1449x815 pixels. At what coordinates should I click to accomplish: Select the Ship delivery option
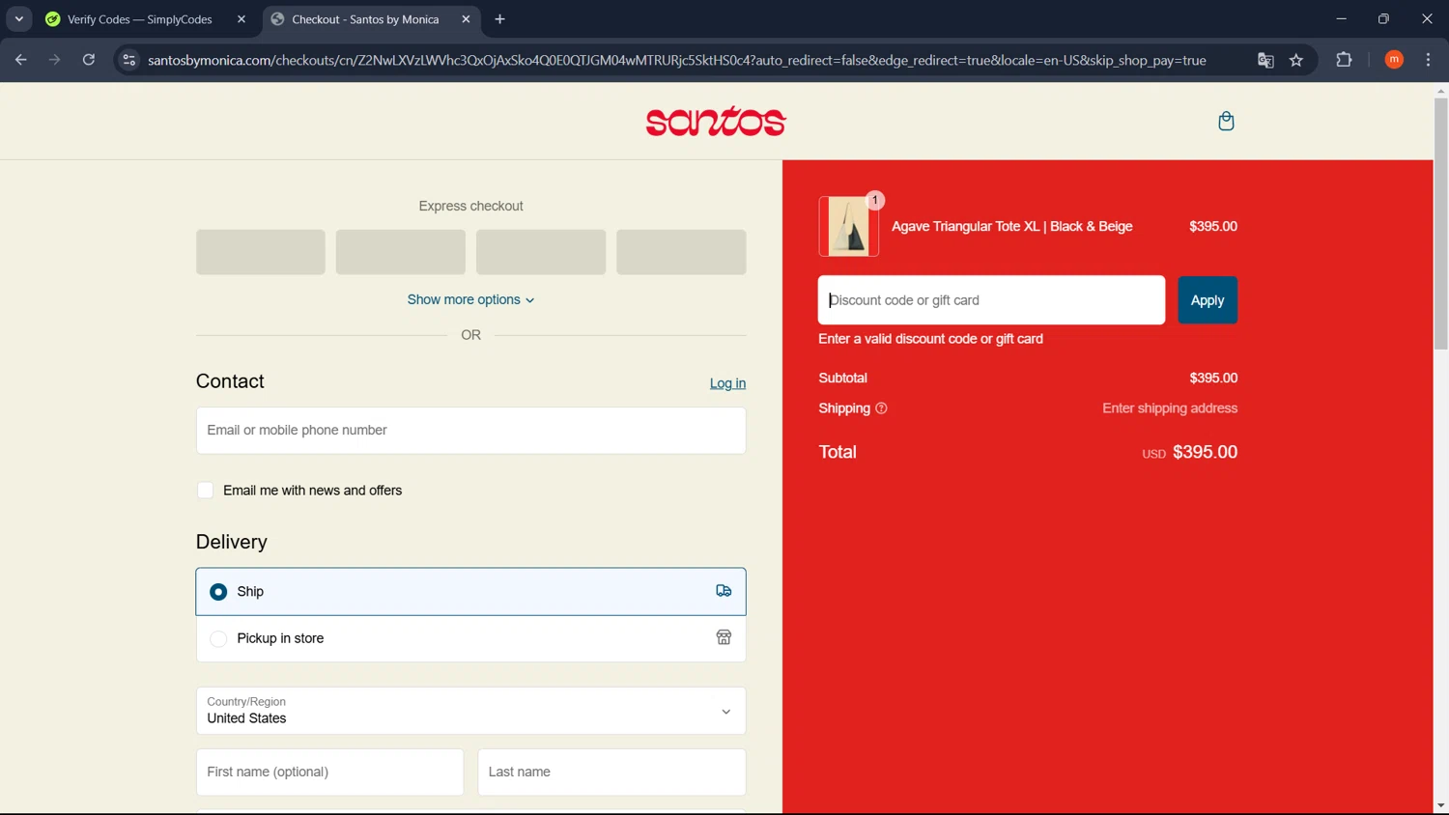coord(470,591)
